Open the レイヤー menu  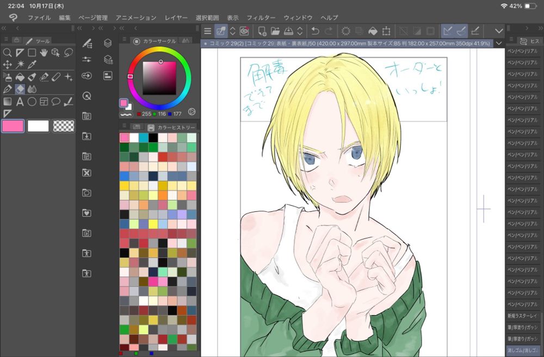176,18
